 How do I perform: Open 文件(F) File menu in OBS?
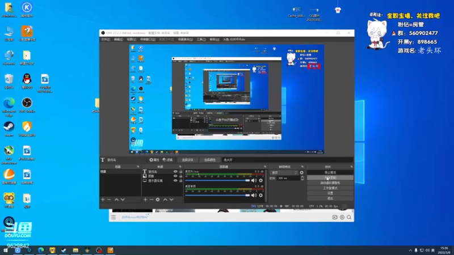coord(106,39)
